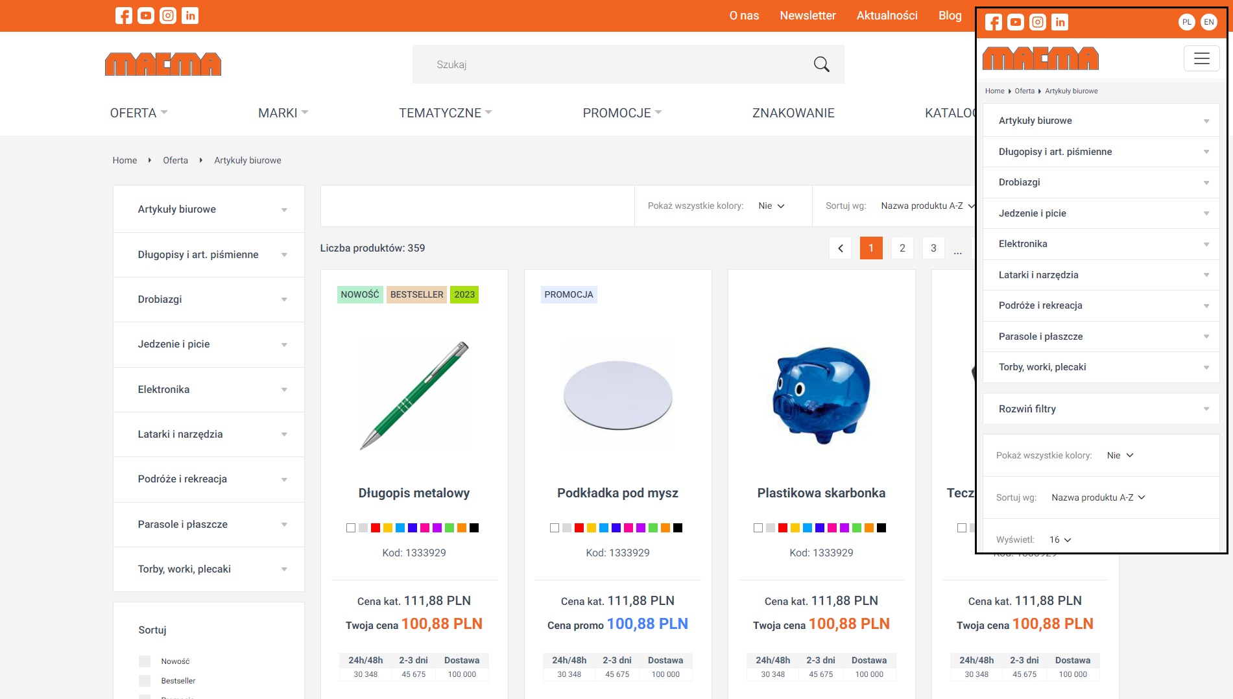Open YouTube icon in desktop top bar
Viewport: 1233px width, 699px height.
(x=146, y=16)
